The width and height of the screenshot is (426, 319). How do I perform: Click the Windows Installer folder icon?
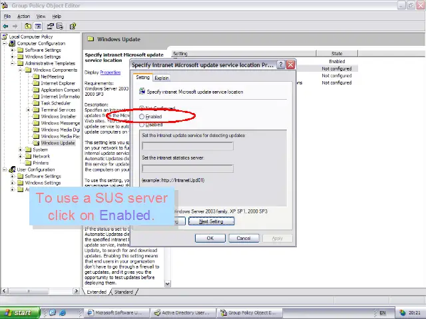click(36, 116)
